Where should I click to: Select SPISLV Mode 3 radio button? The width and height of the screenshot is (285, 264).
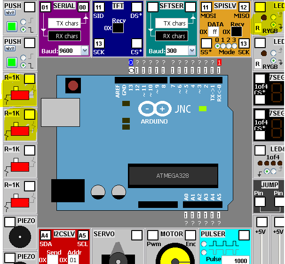[235, 46]
